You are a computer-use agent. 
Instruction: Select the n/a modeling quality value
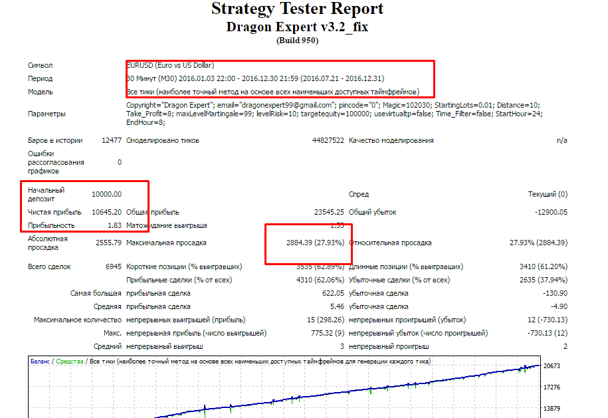[562, 140]
